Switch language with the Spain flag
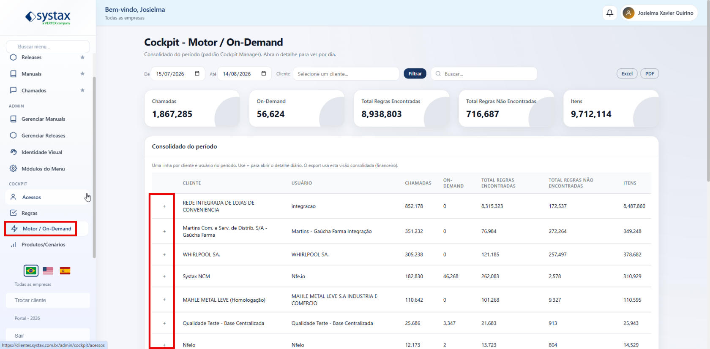The height and width of the screenshot is (349, 710). click(65, 271)
